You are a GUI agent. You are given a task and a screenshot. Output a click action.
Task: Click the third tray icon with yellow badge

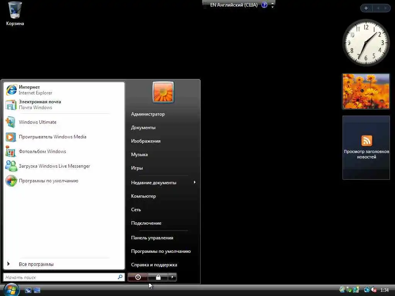(x=356, y=290)
